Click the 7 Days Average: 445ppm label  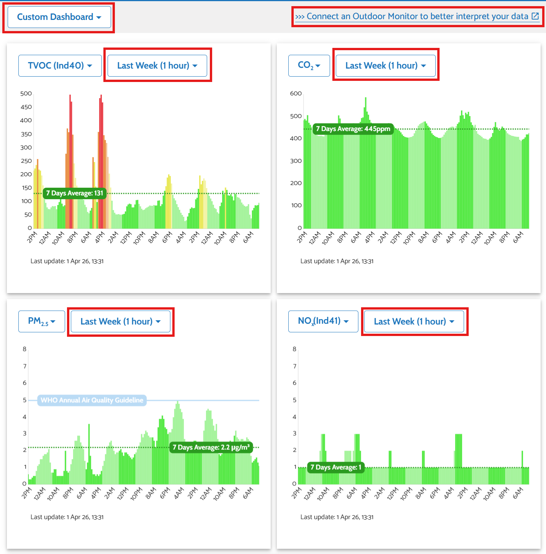353,129
